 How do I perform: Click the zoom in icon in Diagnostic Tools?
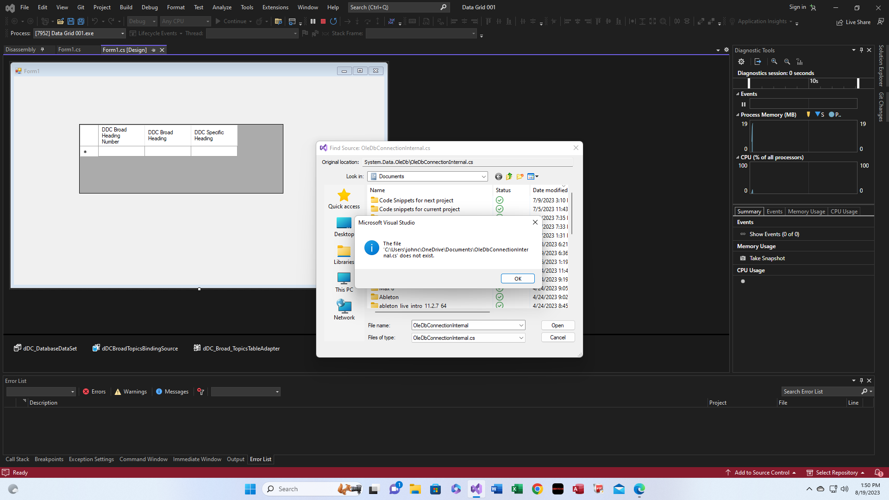[774, 62]
